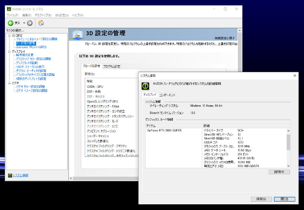Open the デスクトップ(K) menu
This screenshot has height=210, width=304.
[x=43, y=15]
